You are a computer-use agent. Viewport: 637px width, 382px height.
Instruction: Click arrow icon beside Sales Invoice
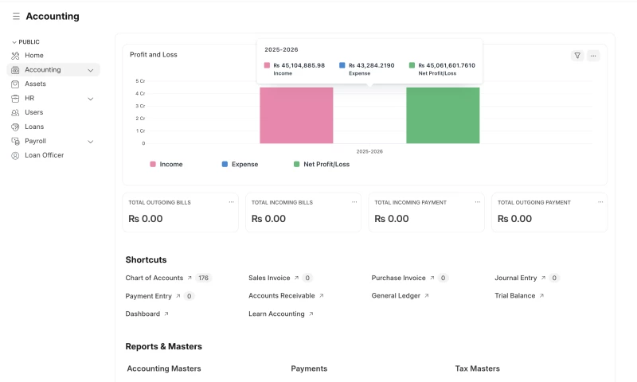296,278
